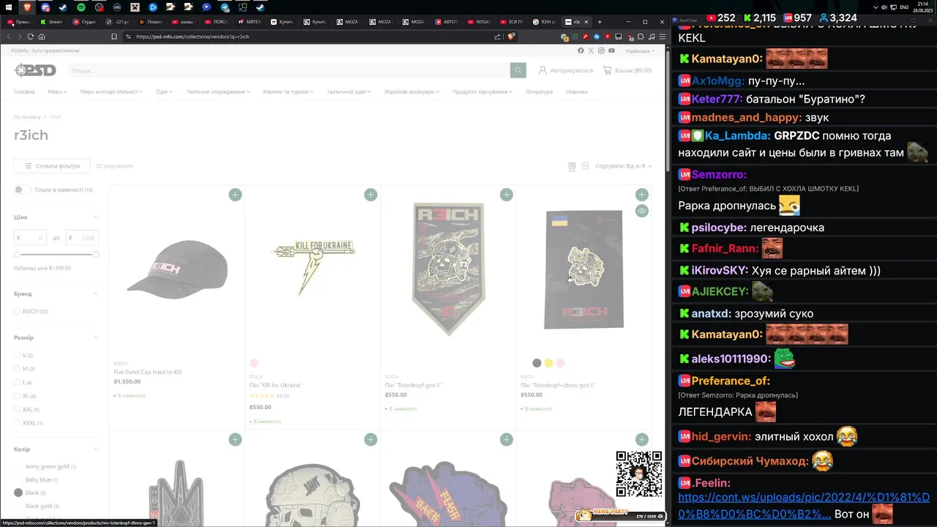This screenshot has height=527, width=937.
Task: Open the Facebook social icon in header
Action: click(581, 51)
